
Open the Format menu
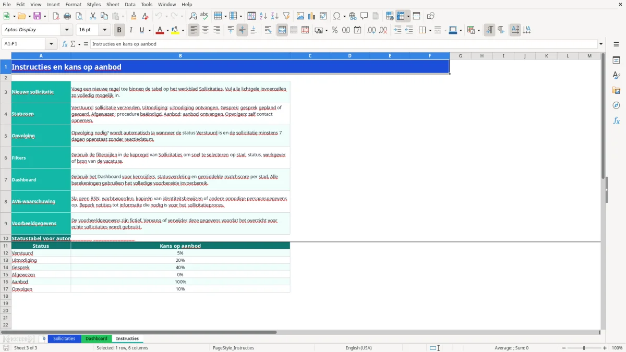(x=74, y=4)
